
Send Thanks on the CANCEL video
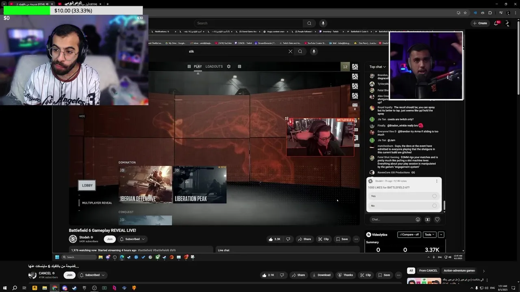[x=345, y=275]
